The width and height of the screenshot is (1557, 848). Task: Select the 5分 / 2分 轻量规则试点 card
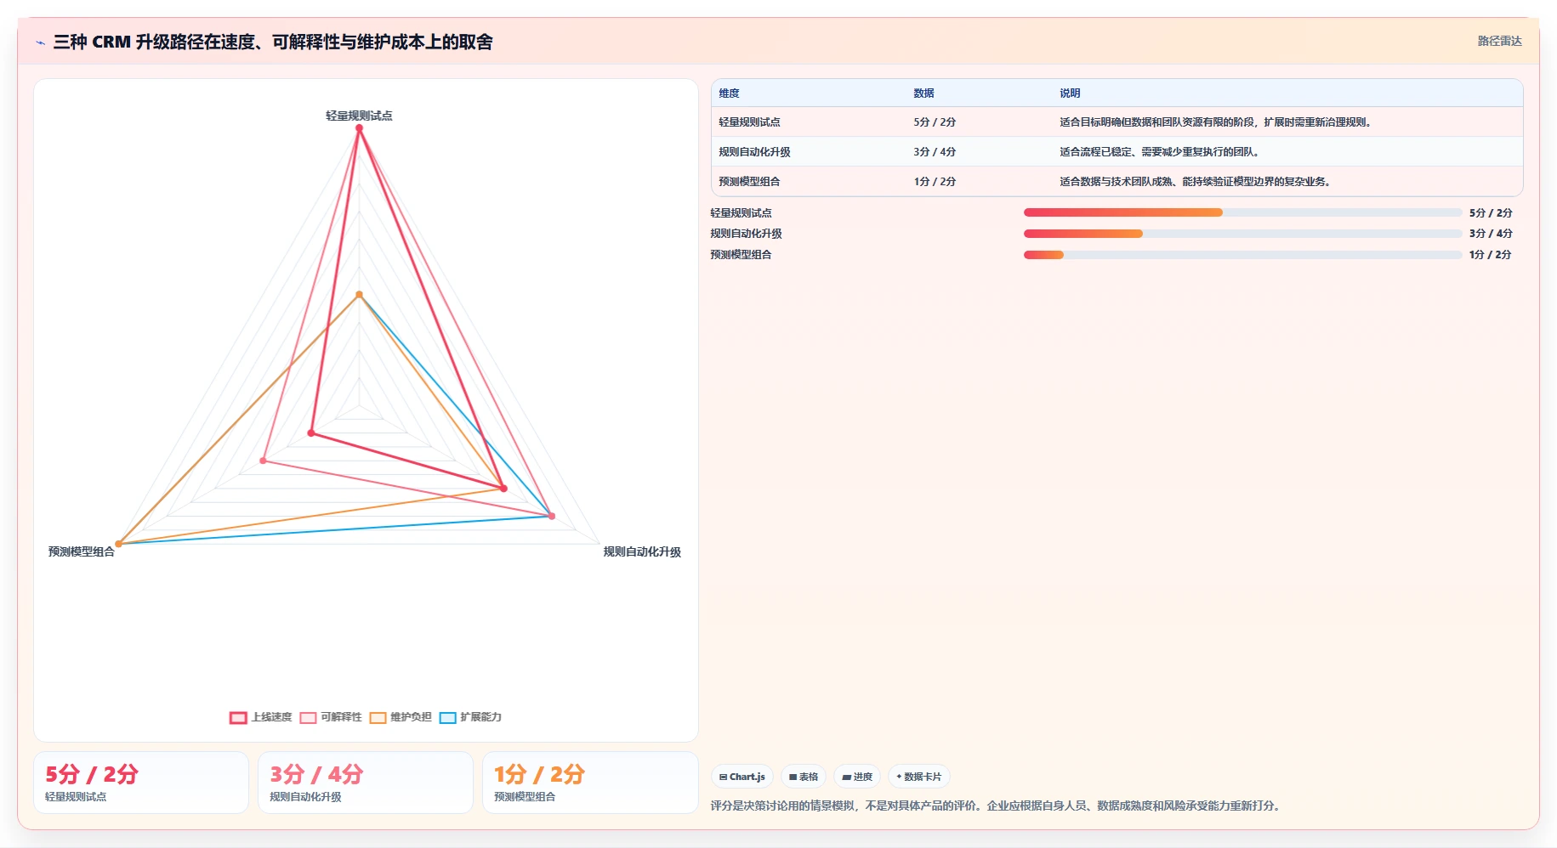[141, 783]
